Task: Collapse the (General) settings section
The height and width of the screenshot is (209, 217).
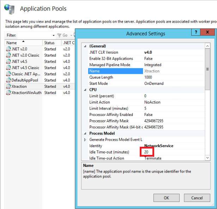Action: pos(84,46)
